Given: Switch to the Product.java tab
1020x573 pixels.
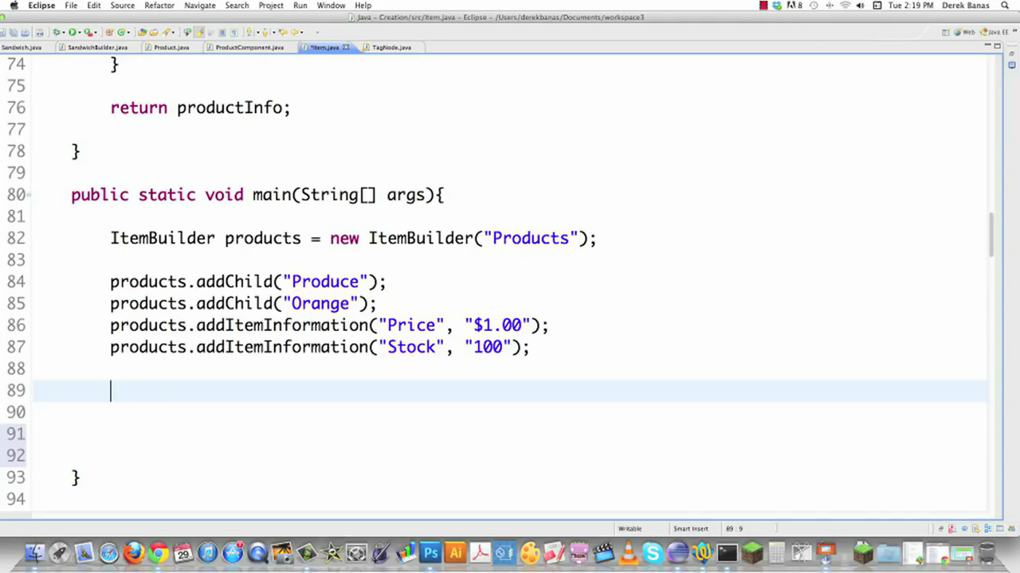Looking at the screenshot, I should [x=167, y=47].
